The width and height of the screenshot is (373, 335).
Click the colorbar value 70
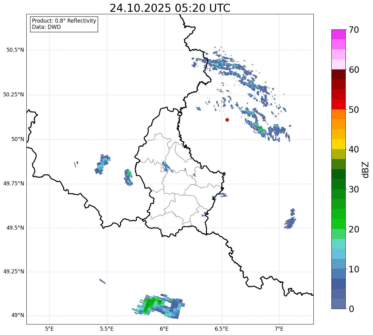(354, 30)
